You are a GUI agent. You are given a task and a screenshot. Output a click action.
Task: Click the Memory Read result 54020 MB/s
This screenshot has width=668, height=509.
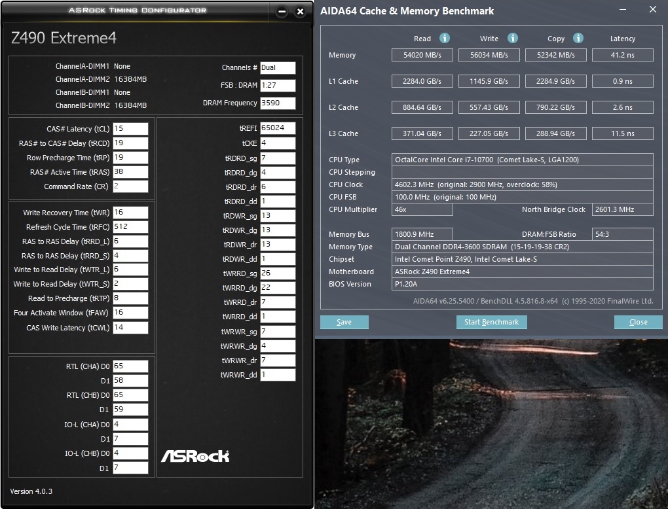(422, 55)
